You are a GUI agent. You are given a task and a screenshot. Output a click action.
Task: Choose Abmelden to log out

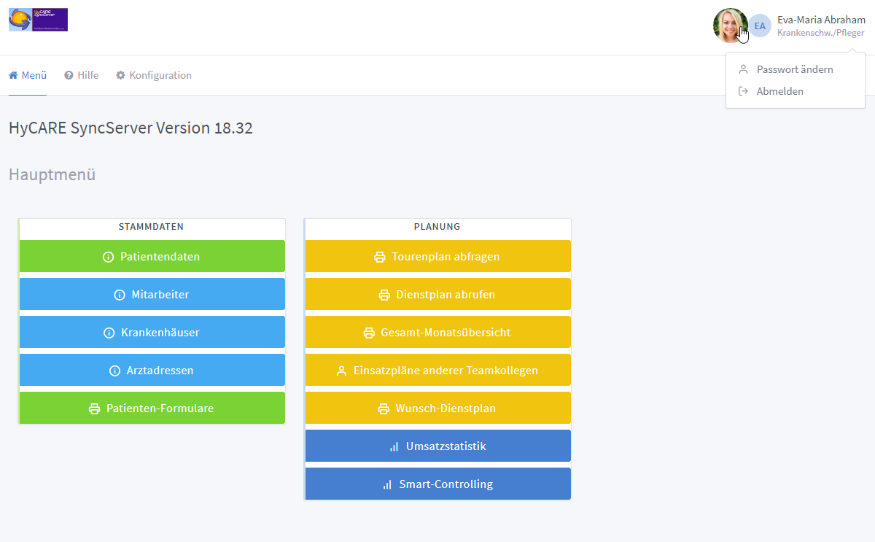[x=779, y=91]
